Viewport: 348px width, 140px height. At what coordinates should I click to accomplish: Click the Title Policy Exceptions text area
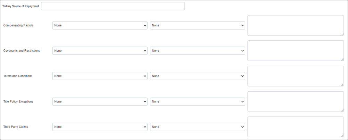point(296,101)
